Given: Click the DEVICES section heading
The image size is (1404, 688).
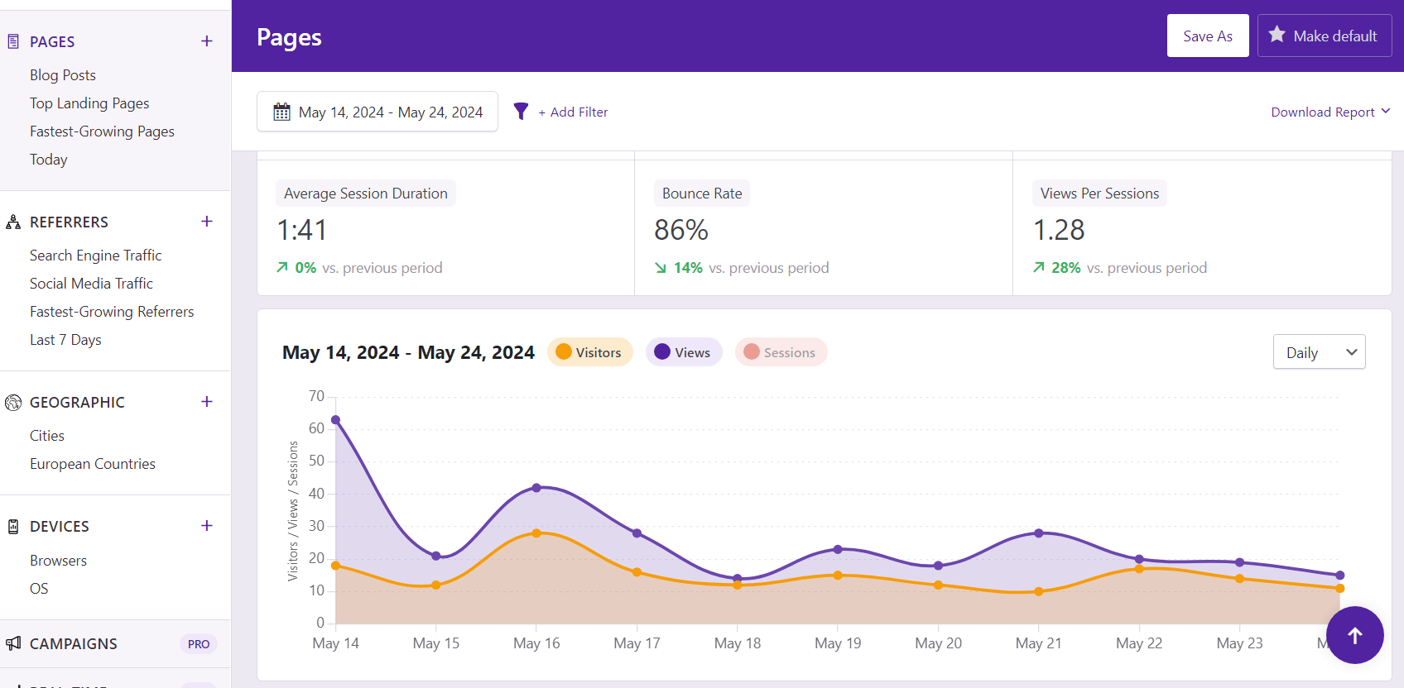Looking at the screenshot, I should click(60, 526).
